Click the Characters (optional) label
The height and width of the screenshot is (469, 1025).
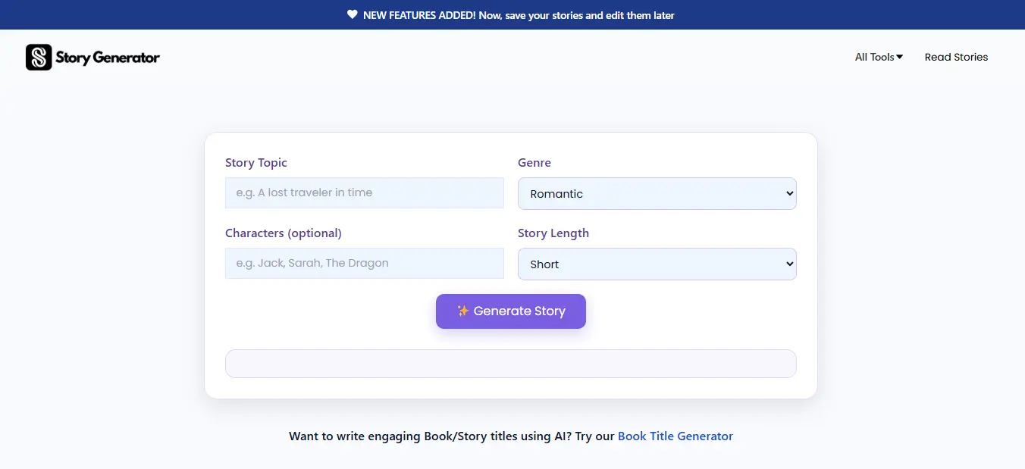click(x=284, y=233)
